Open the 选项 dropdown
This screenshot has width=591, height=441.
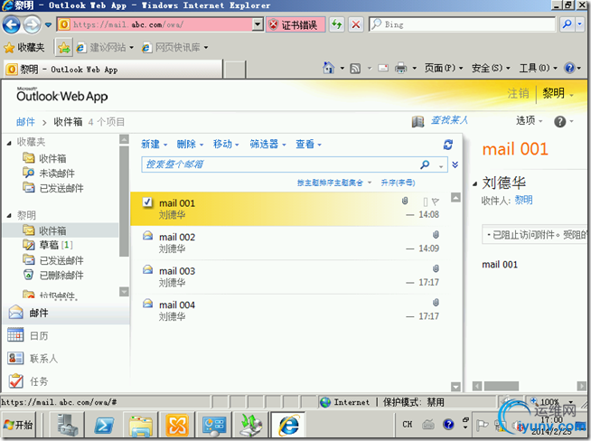(530, 120)
